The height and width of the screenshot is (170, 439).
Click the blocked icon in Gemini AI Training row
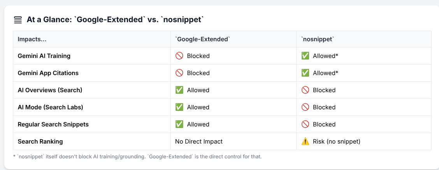point(179,56)
